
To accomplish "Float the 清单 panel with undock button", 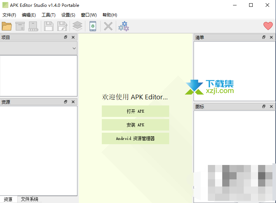I will [264, 37].
